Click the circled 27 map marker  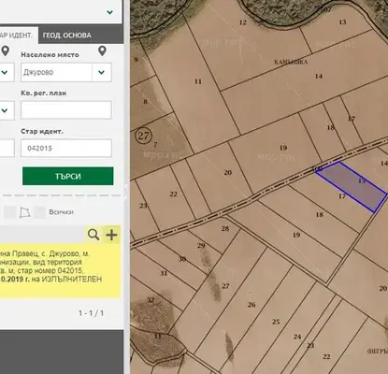point(143,136)
